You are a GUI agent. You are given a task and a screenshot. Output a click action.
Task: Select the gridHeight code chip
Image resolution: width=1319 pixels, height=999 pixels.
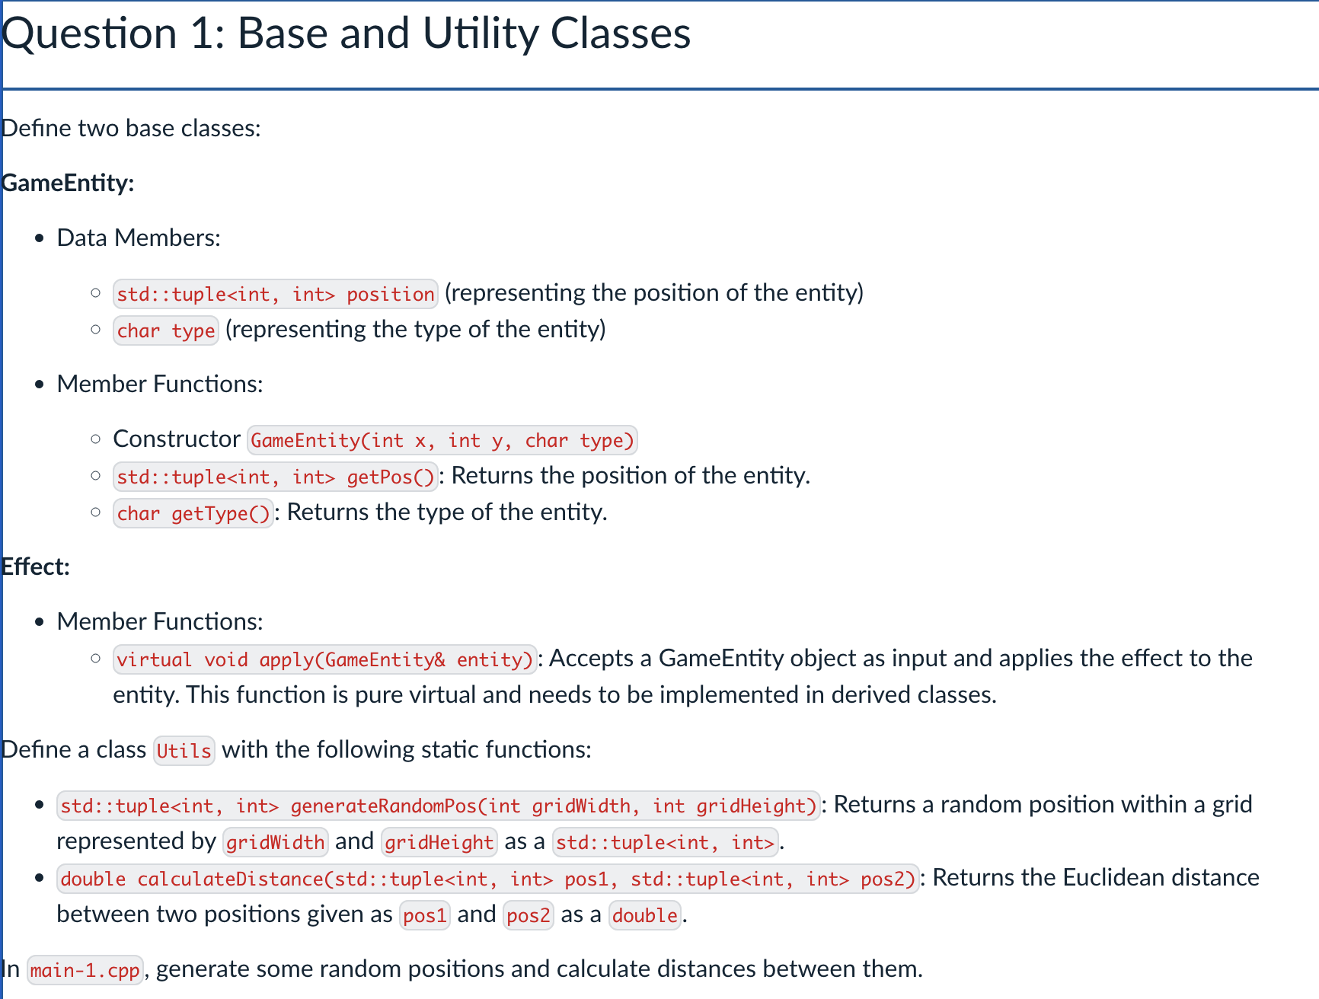(439, 842)
